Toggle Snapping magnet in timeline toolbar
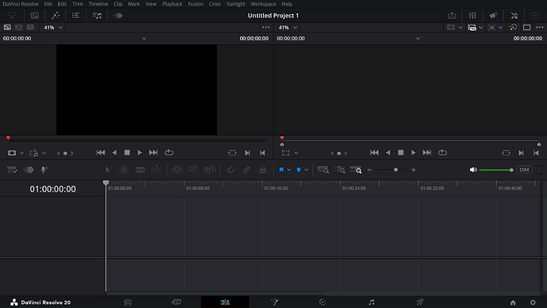 [231, 169]
